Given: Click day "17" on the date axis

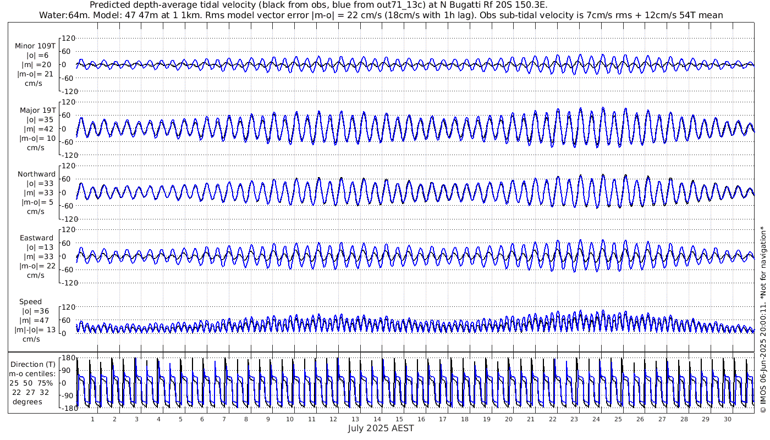Looking at the screenshot, I should (443, 419).
